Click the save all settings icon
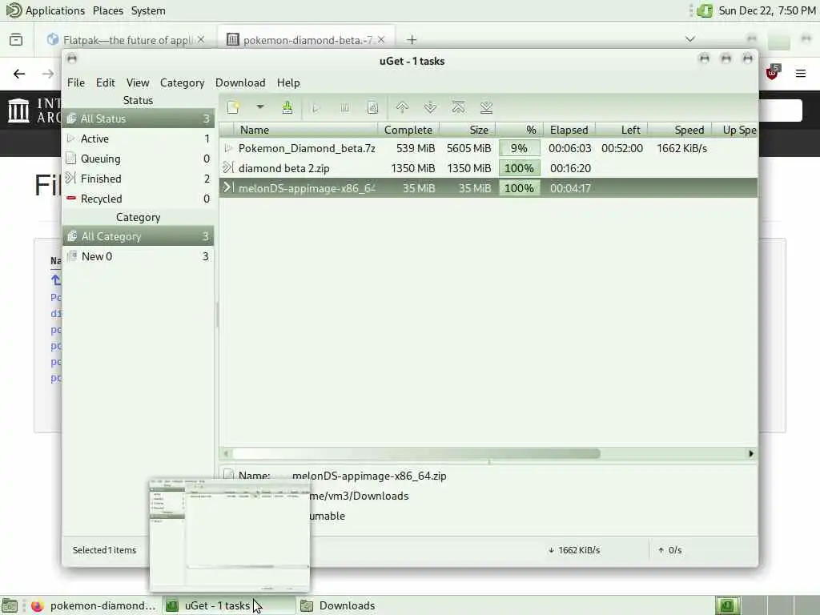The height and width of the screenshot is (615, 820). pyautogui.click(x=287, y=108)
